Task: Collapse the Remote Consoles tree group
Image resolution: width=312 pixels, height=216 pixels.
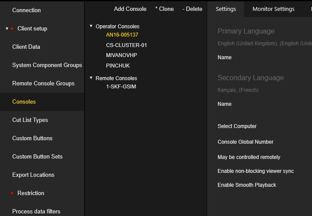Action: [91, 78]
